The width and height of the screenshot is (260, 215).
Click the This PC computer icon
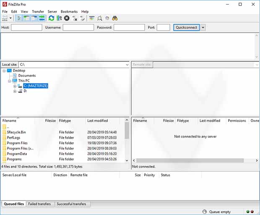15,81
